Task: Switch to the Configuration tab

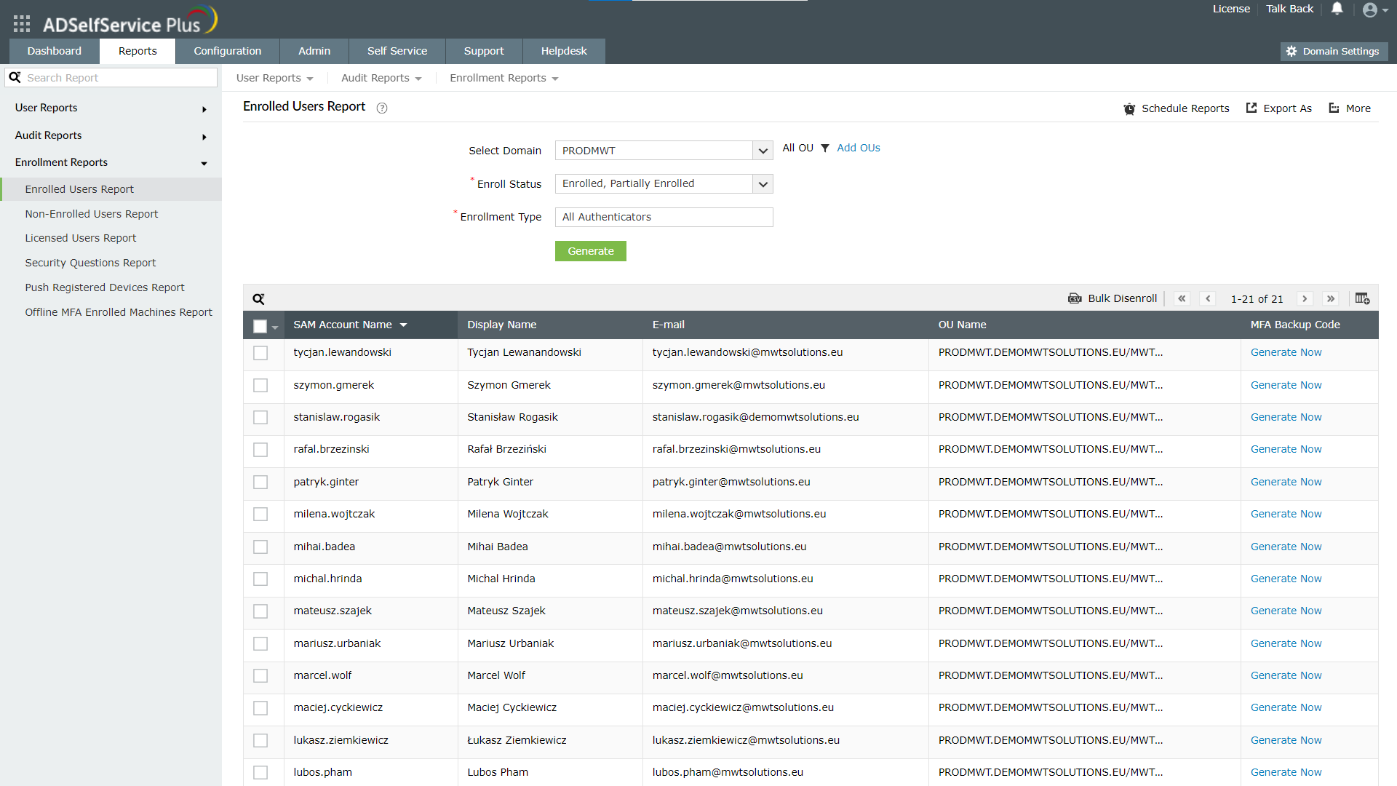Action: [227, 51]
